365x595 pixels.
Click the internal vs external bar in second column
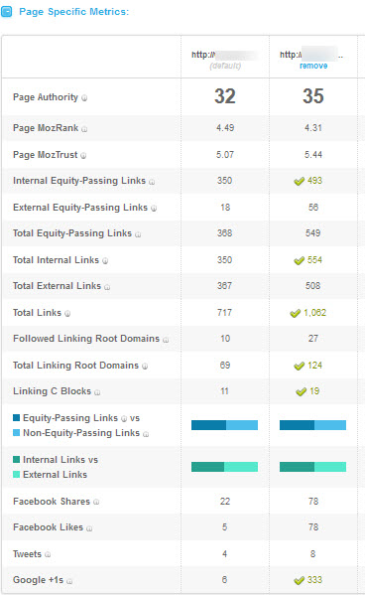click(x=312, y=467)
